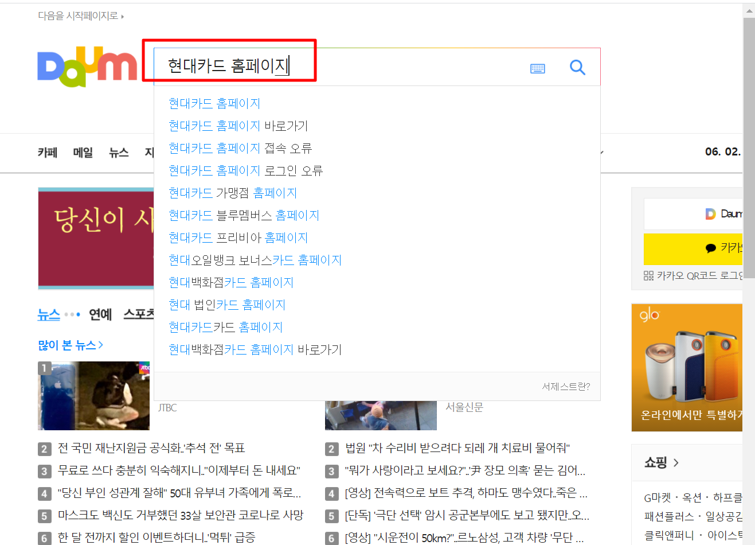Screen dimensions: 755x545
Task: Open the 옥션 shopping link
Action: click(692, 497)
